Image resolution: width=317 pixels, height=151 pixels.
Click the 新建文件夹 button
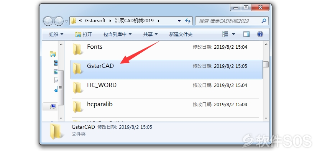click(181, 34)
